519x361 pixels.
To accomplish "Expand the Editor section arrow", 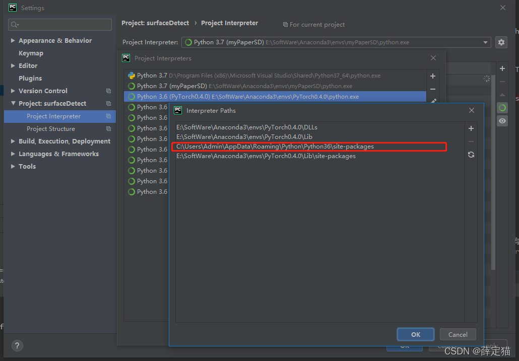I will 13,65.
